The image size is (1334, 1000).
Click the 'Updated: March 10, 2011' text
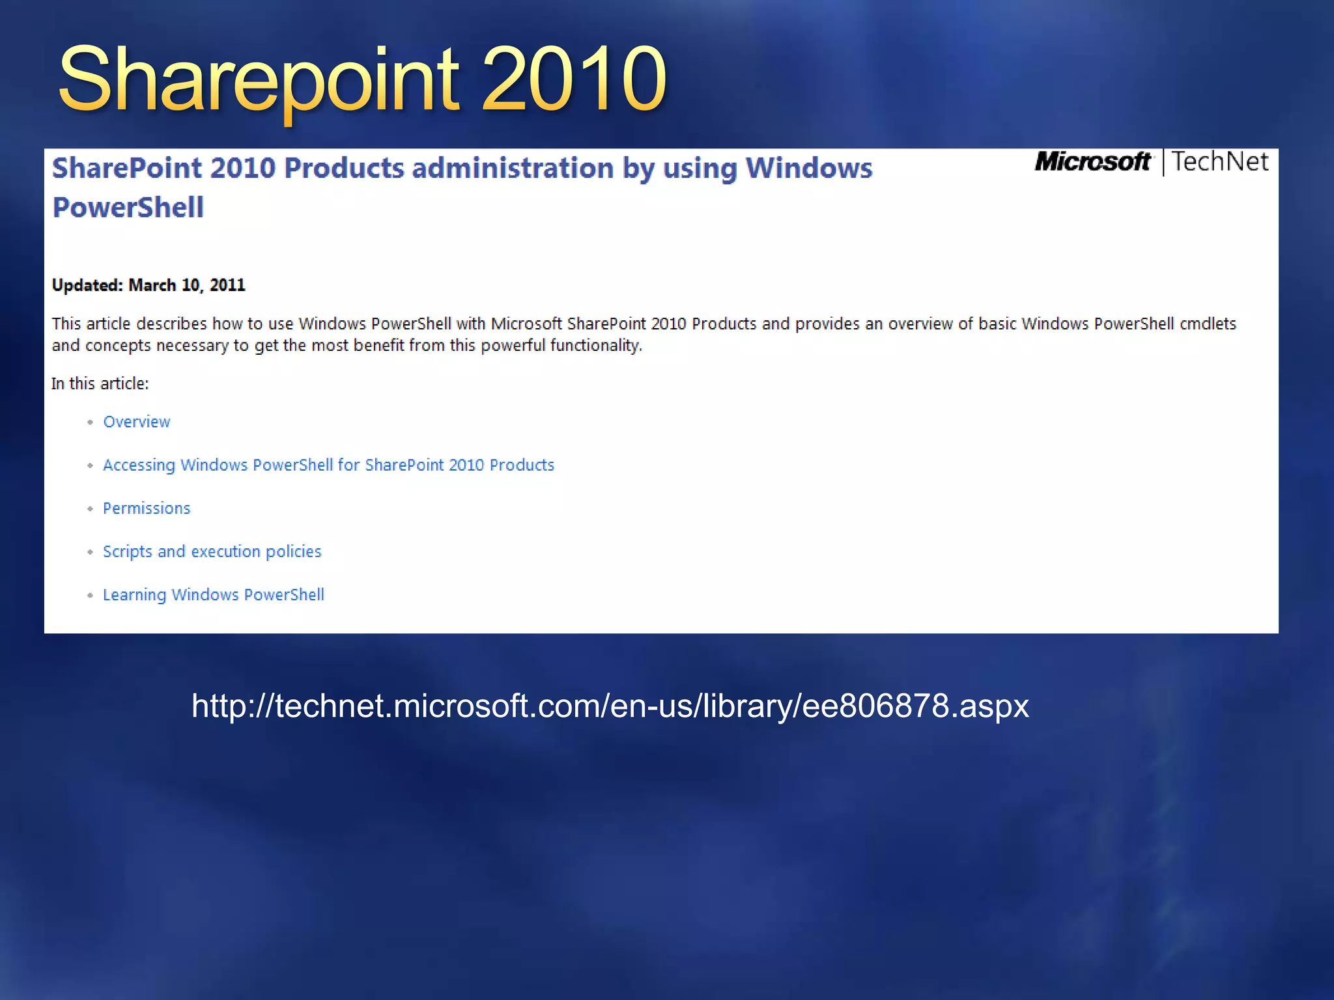coord(149,285)
